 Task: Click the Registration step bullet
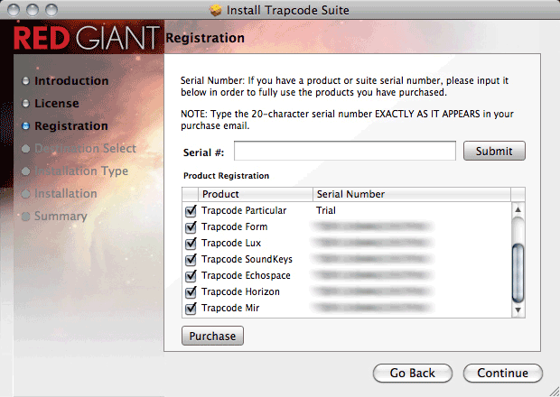pos(25,126)
